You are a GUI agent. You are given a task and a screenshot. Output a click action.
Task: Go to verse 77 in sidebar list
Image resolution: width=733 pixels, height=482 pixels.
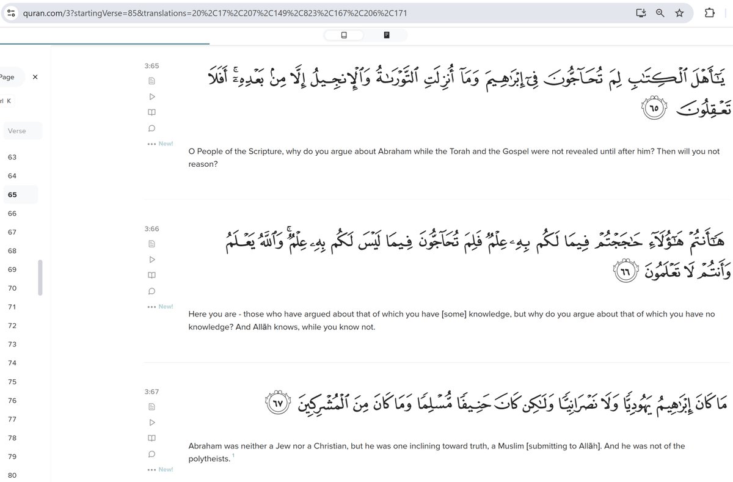point(13,420)
